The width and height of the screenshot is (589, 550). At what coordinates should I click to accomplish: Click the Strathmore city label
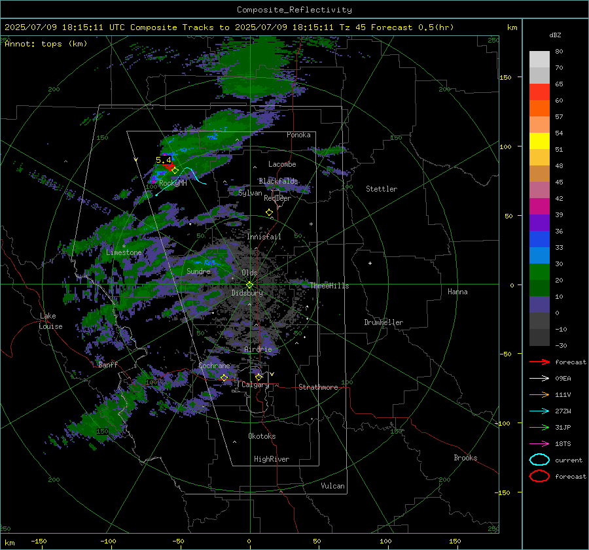pos(318,387)
